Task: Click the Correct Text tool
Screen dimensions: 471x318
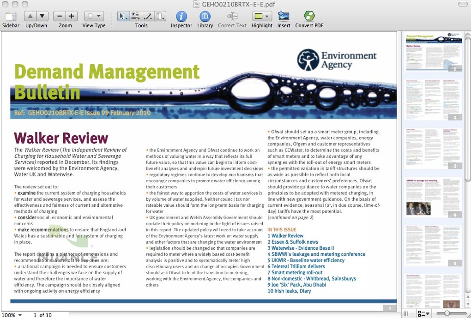Action: point(232,16)
